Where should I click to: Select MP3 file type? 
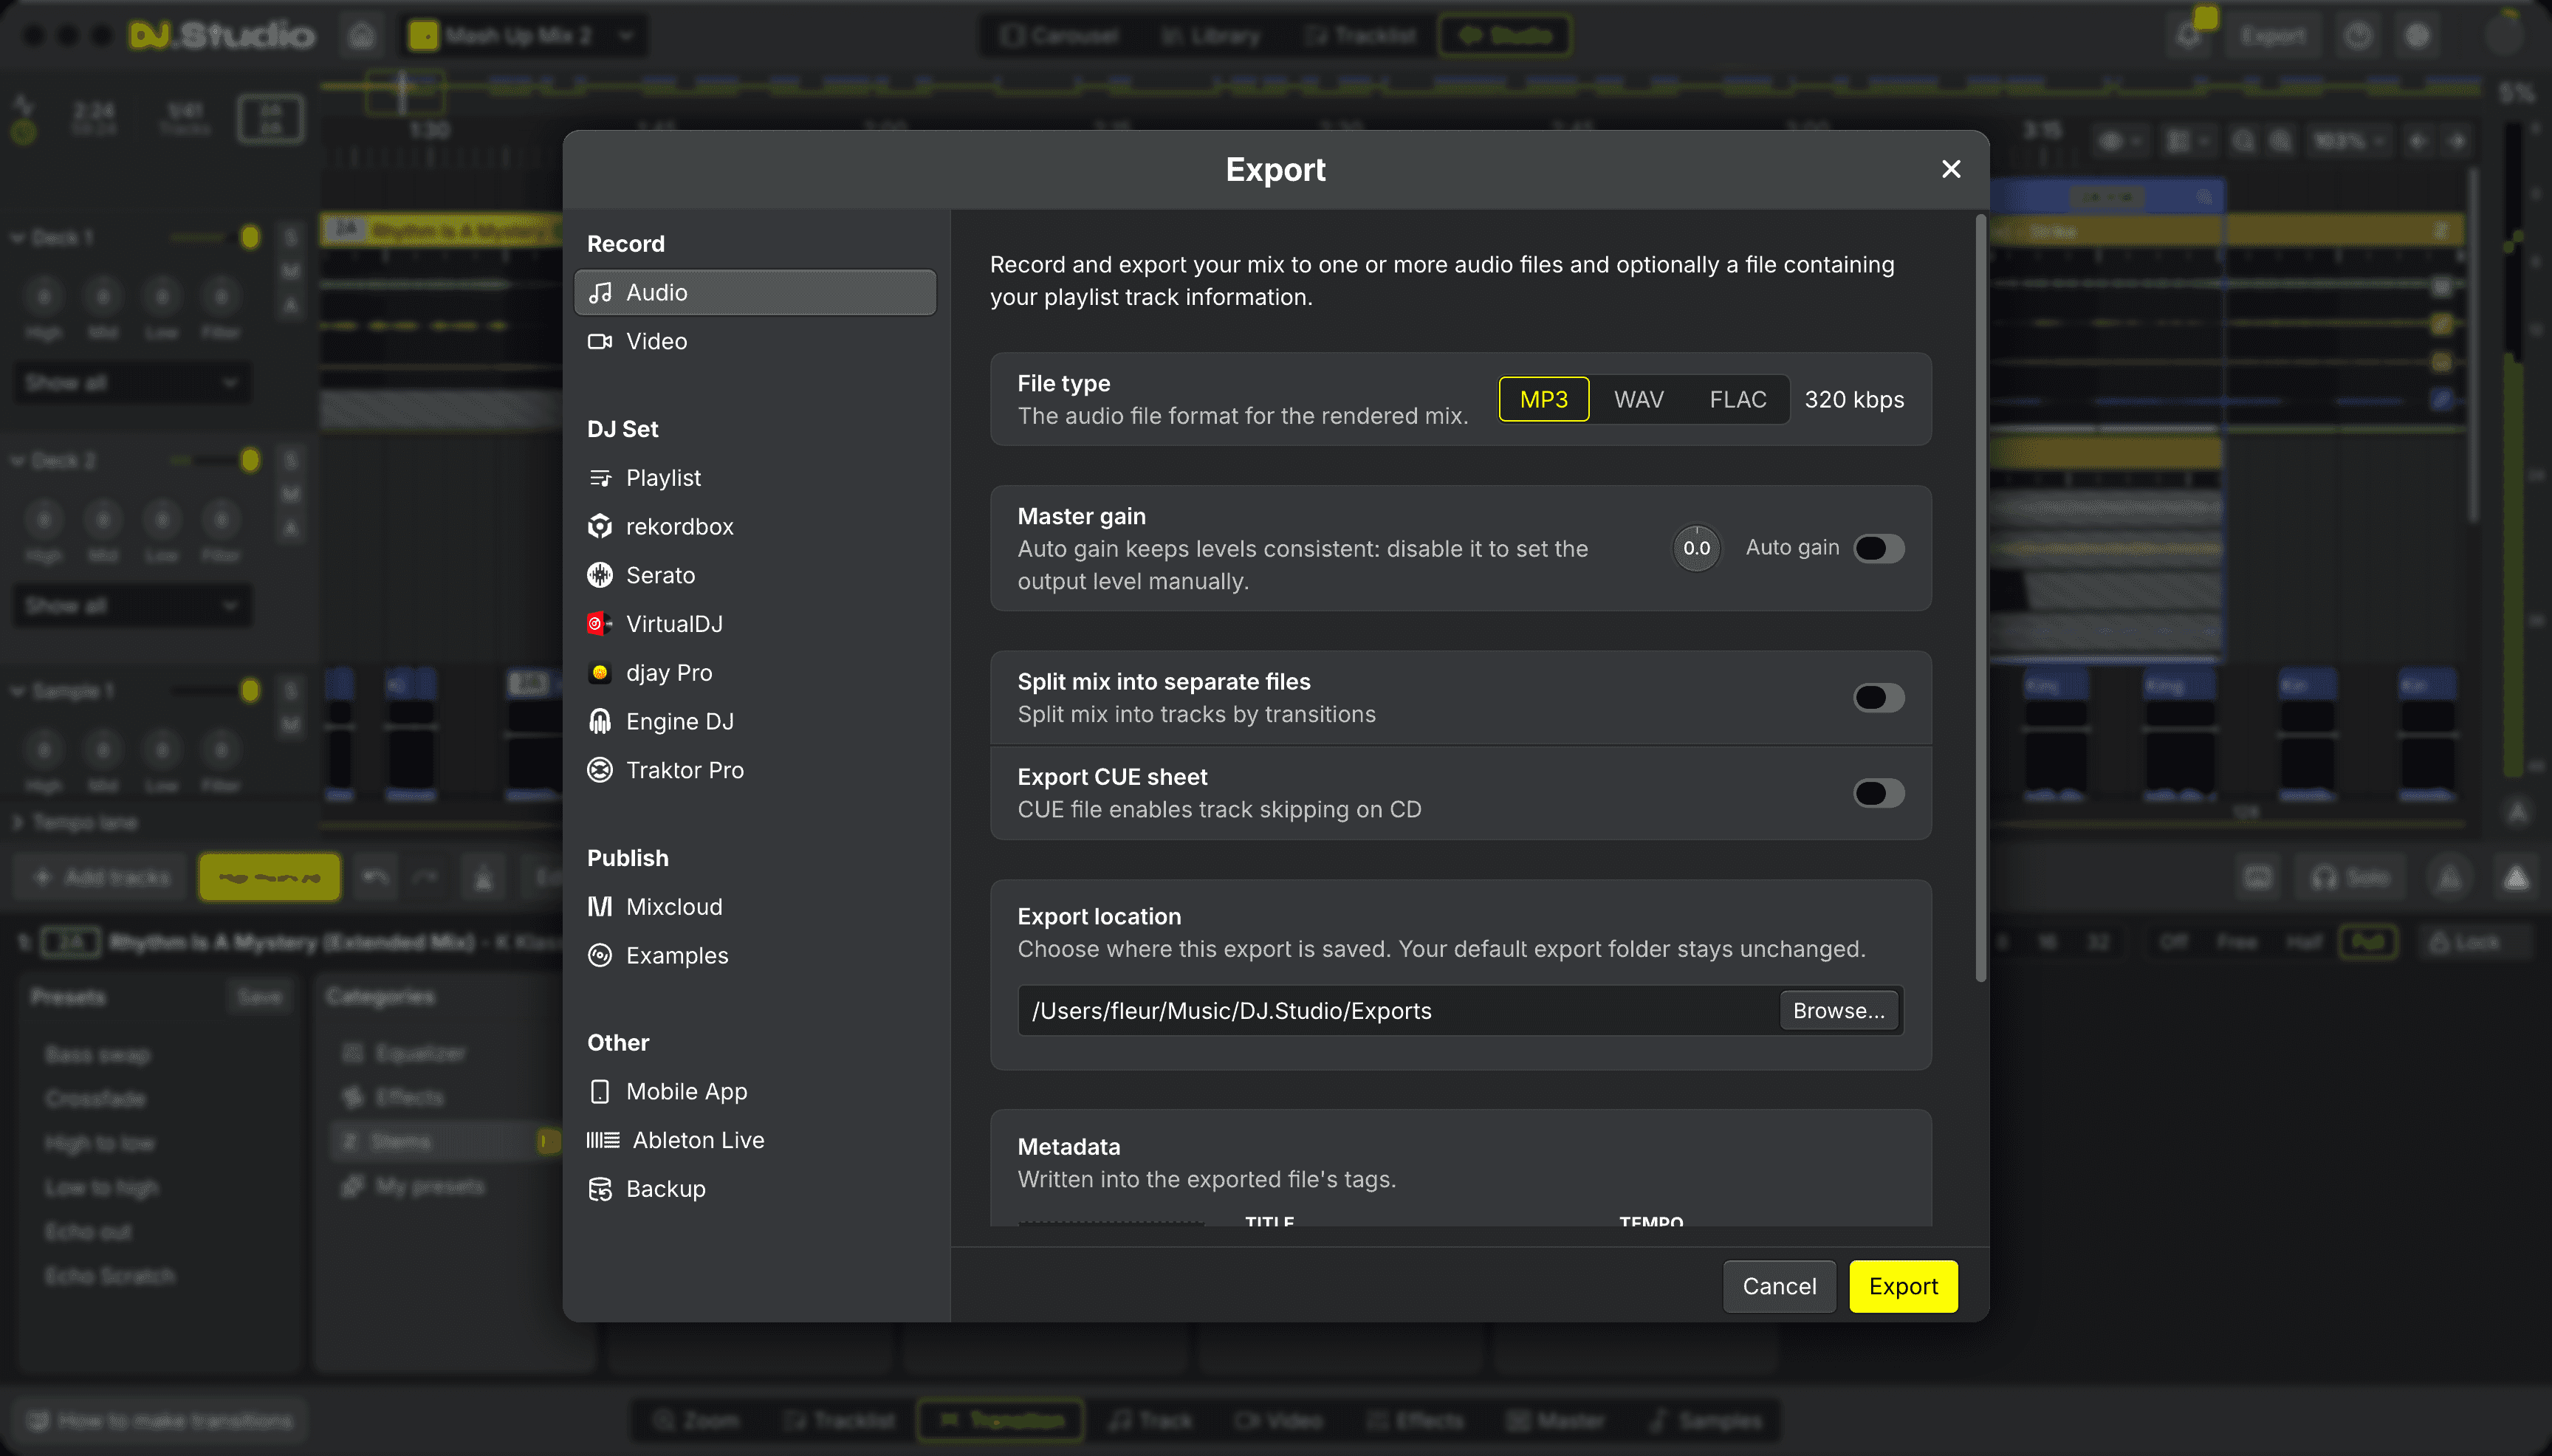tap(1544, 400)
